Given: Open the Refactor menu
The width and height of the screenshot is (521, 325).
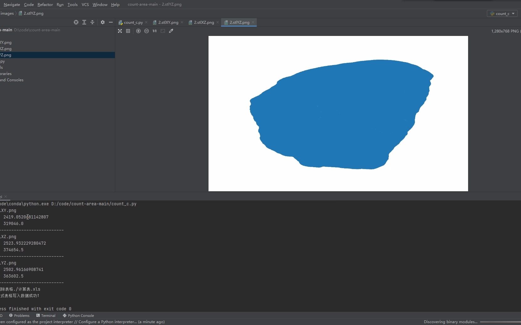Looking at the screenshot, I should click(45, 4).
